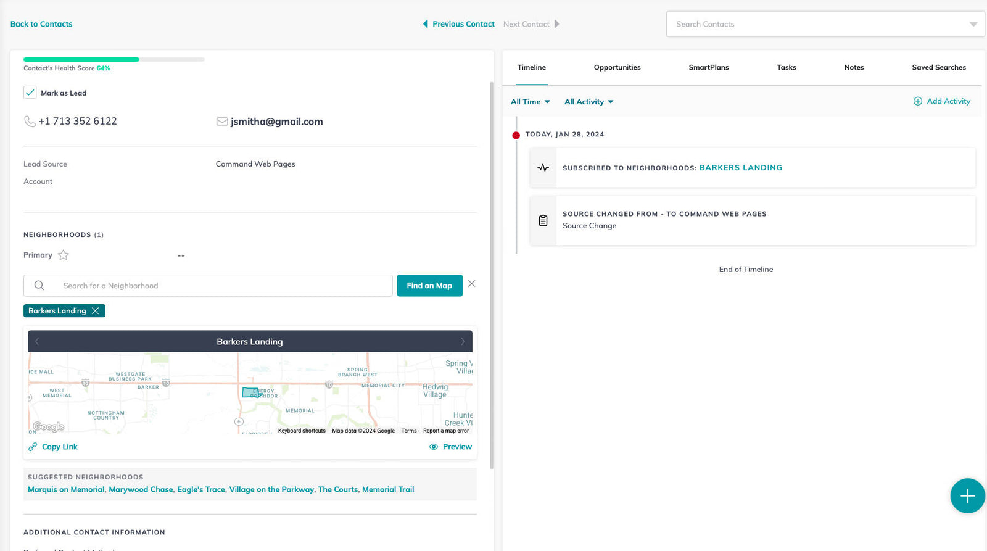Open the Search Contacts dropdown

[x=973, y=24]
